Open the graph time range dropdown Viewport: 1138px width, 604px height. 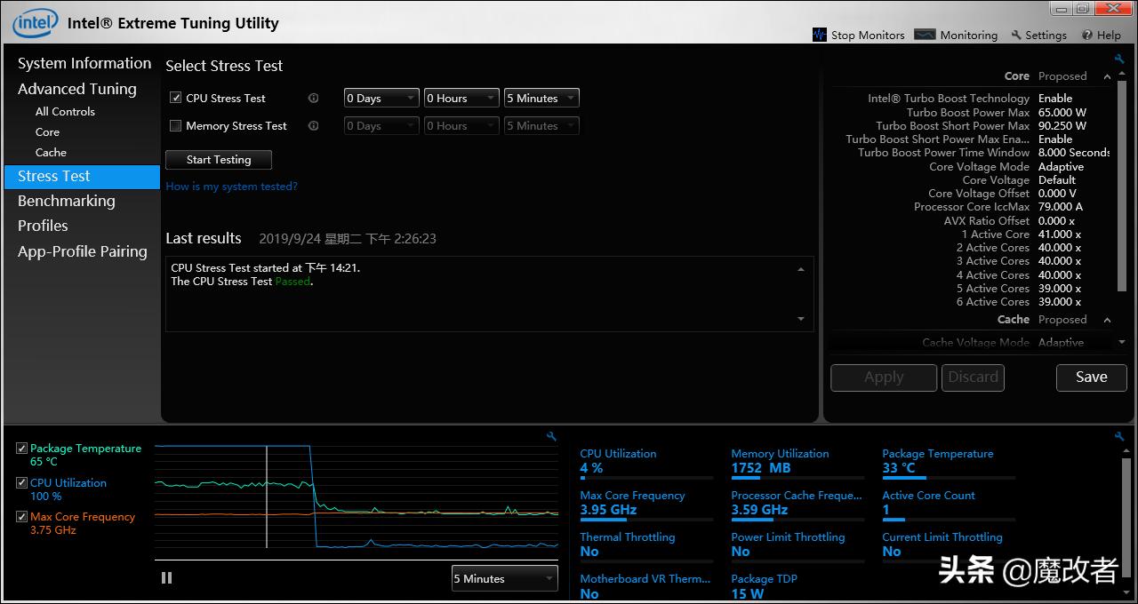(x=504, y=578)
